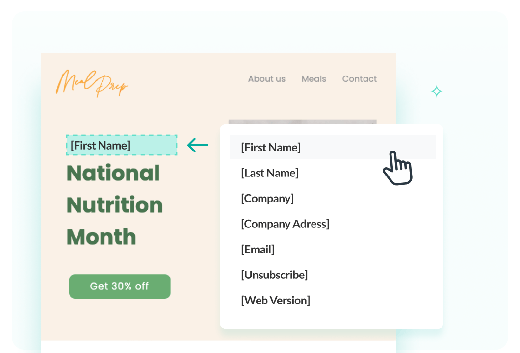Open the About us nav link

click(x=267, y=79)
